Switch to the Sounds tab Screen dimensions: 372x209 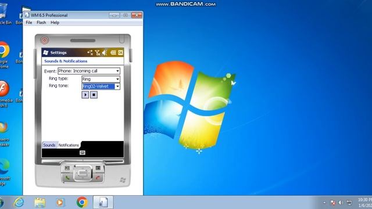pos(49,145)
